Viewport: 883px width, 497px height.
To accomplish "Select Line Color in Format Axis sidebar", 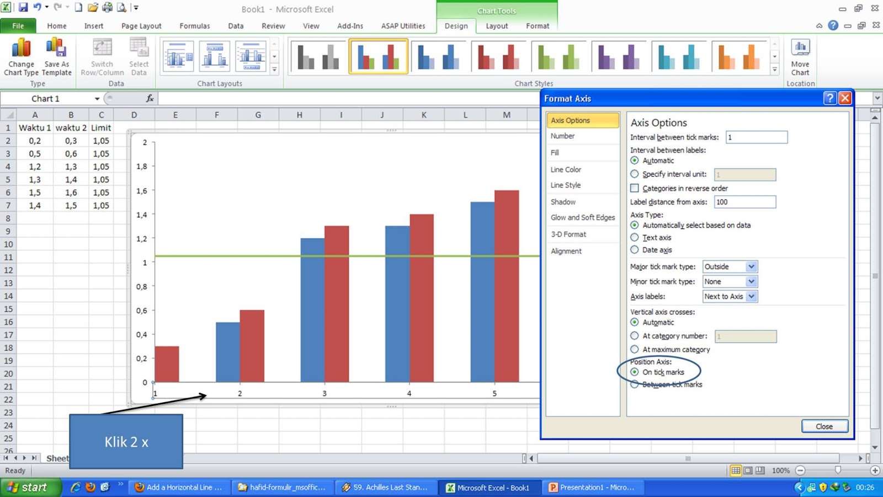I will pos(566,169).
